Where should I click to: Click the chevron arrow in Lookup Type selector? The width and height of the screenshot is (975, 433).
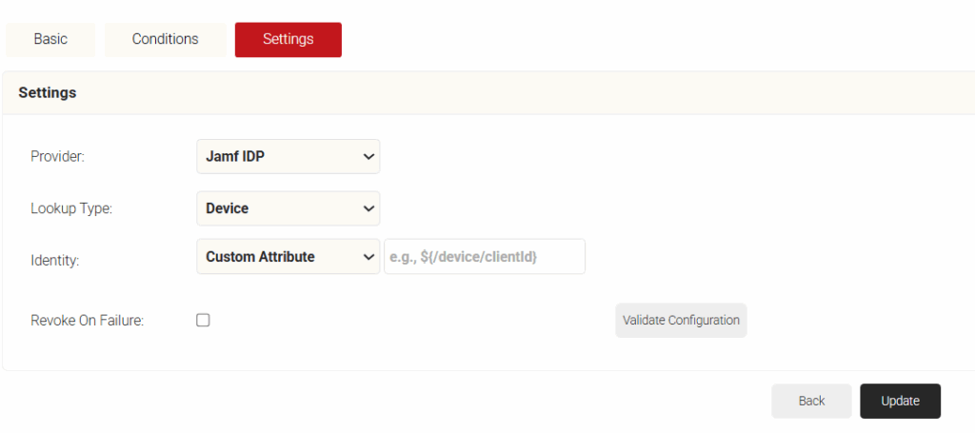(368, 208)
